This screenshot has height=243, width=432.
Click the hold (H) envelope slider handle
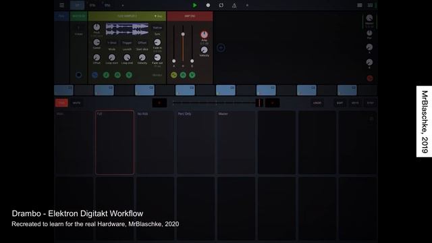183,34
